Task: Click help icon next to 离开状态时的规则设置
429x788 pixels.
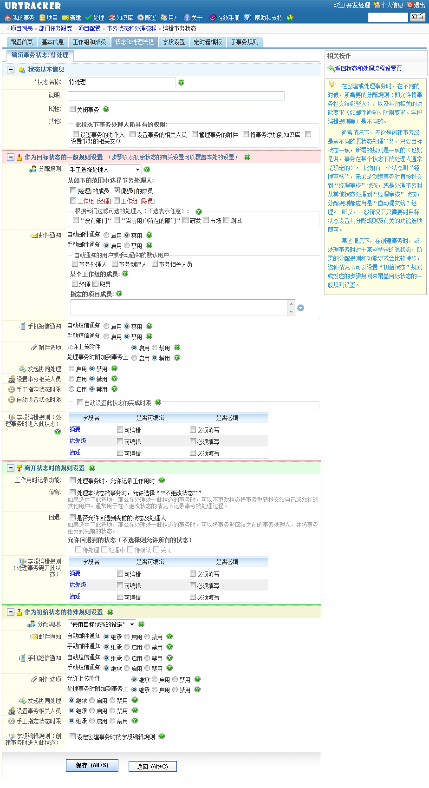Action: click(92, 468)
